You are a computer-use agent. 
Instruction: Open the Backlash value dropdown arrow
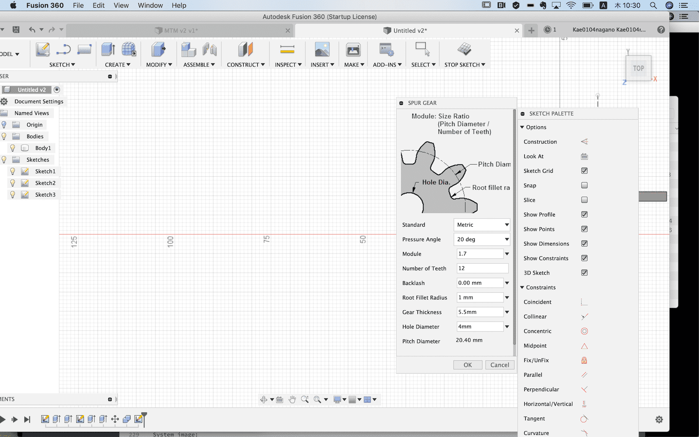[x=507, y=283]
